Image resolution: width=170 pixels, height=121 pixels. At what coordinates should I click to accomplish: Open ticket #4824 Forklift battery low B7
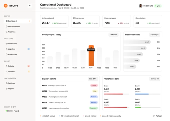70,102
